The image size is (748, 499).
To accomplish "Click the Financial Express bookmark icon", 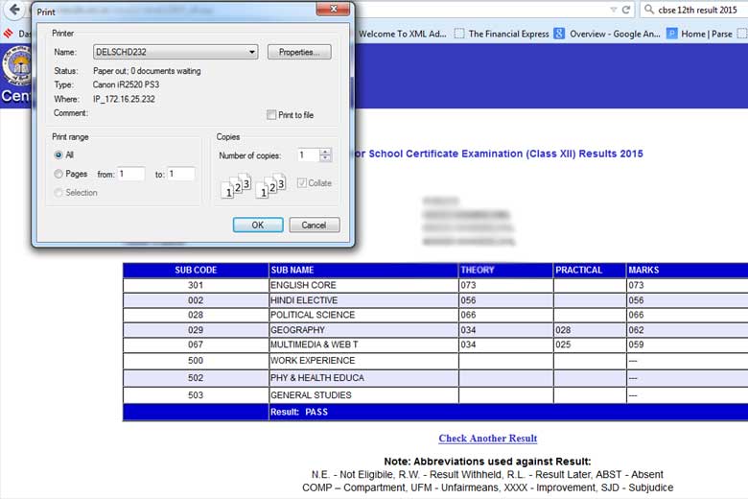I will (458, 34).
